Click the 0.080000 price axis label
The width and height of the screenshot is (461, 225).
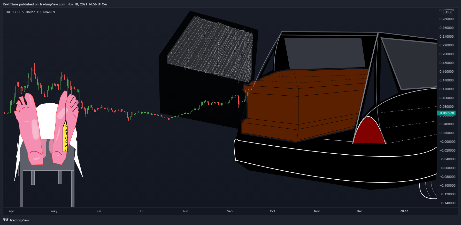point(447,107)
